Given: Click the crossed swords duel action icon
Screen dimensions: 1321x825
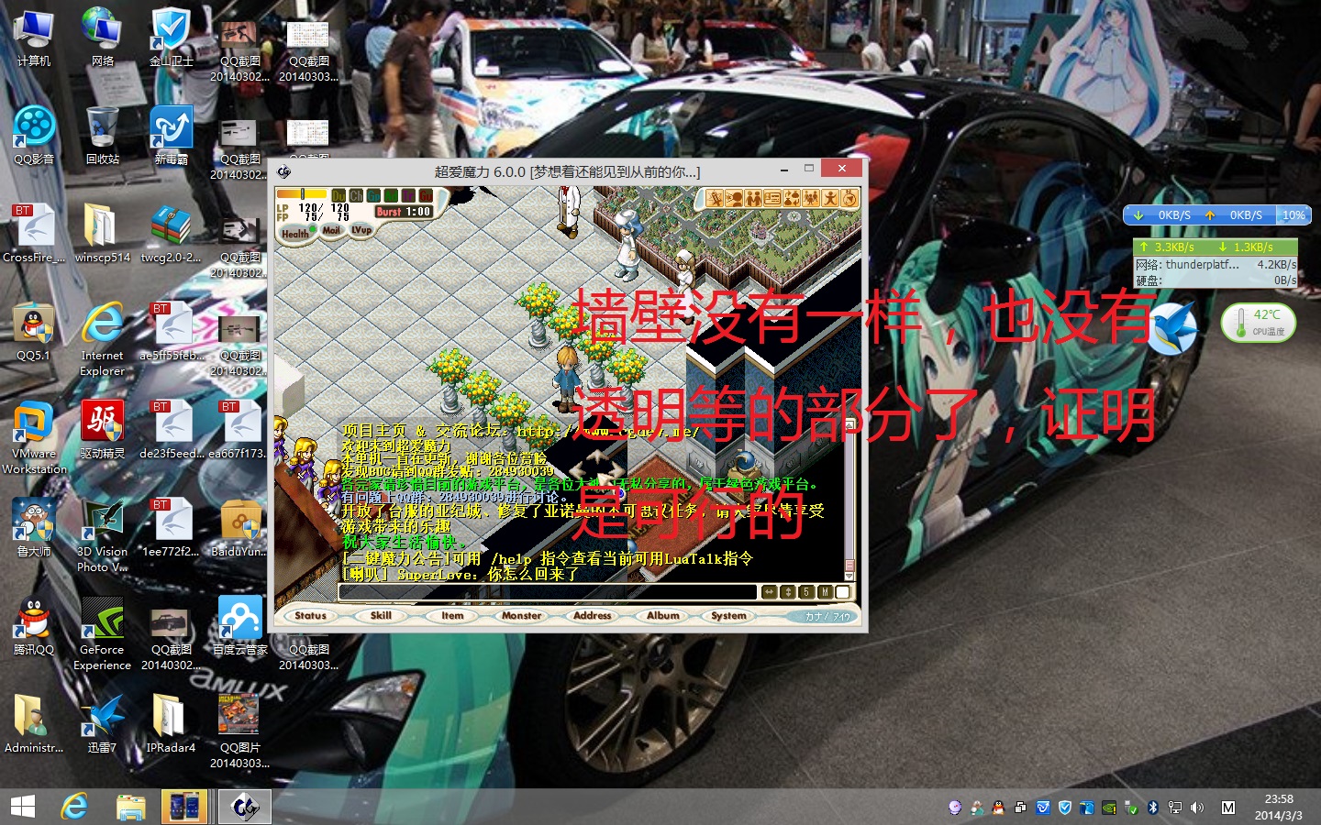Looking at the screenshot, I should [x=715, y=198].
